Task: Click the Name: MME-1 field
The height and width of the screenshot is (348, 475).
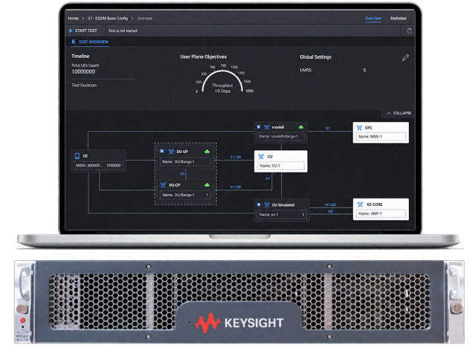Action: [381, 136]
